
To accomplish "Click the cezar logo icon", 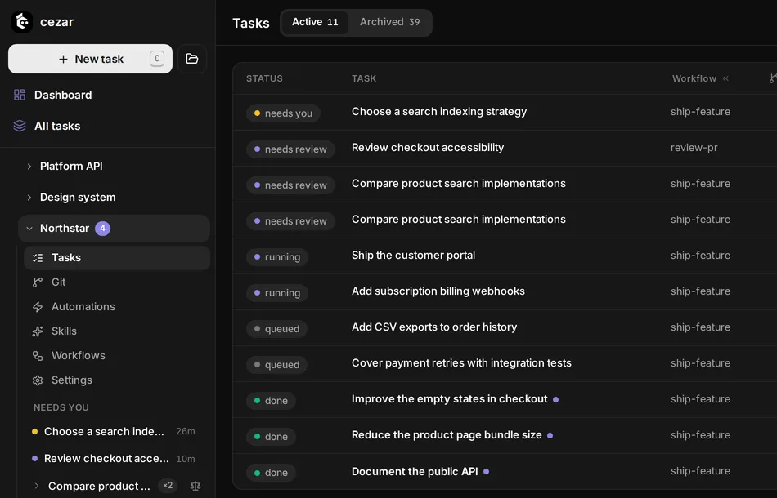I will pyautogui.click(x=22, y=22).
